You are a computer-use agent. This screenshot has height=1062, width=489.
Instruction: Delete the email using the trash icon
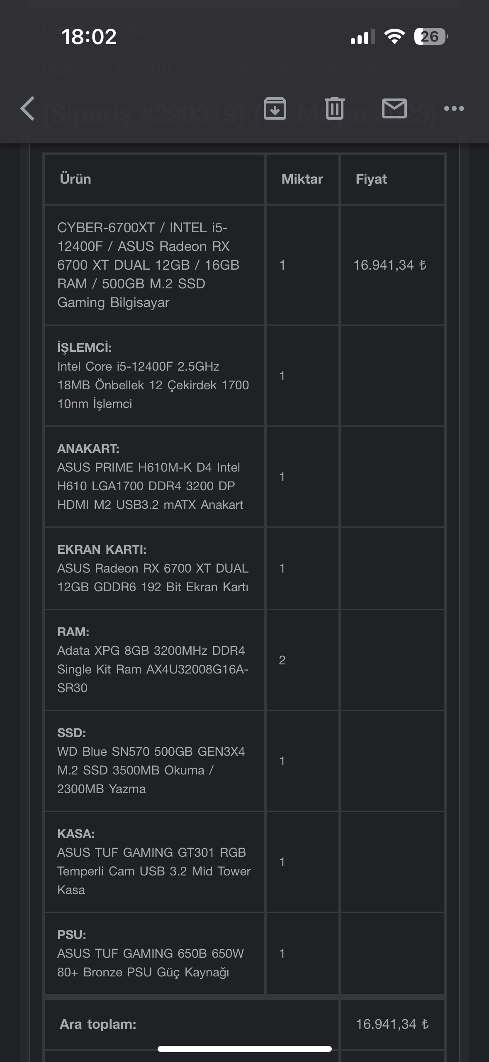(334, 108)
